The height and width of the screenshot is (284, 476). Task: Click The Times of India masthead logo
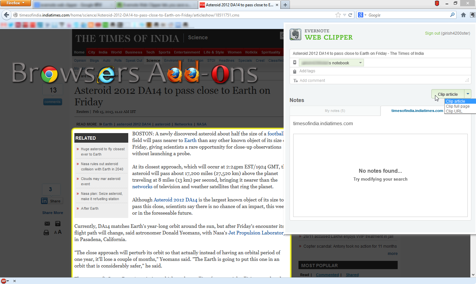coord(127,38)
